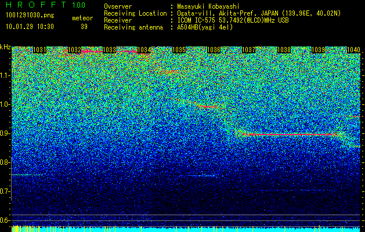Click the 0.8 frequency axis label
365x232 pixels.
coord(5,162)
